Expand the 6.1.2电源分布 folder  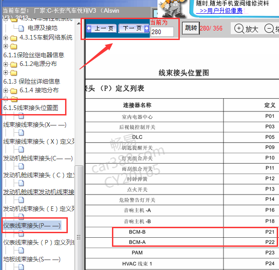[x=5, y=64]
